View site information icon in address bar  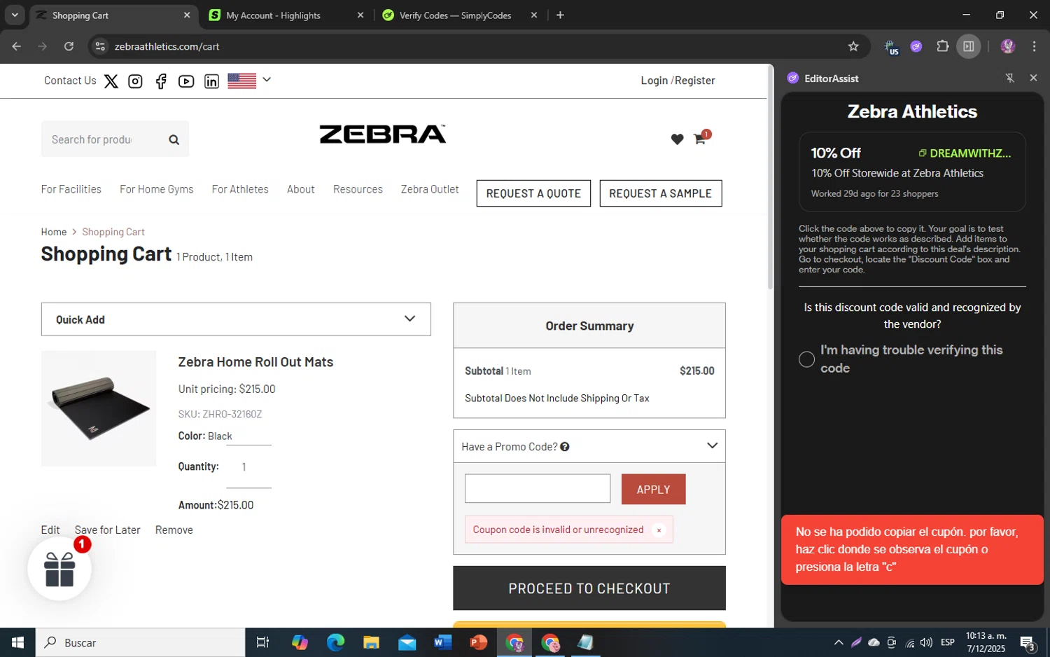coord(100,46)
